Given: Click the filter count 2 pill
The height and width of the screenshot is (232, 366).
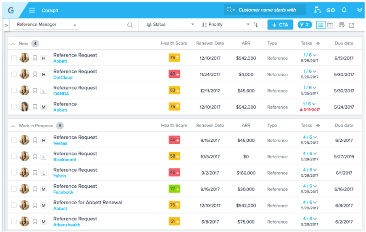Looking at the screenshot, I should pos(305,25).
